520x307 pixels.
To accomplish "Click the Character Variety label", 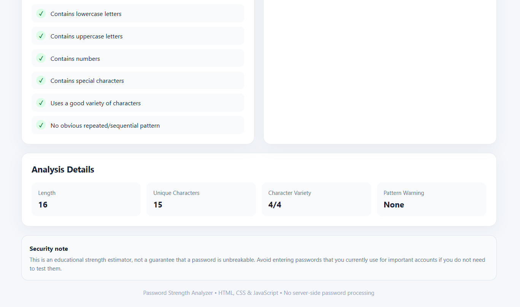I will pyautogui.click(x=290, y=193).
